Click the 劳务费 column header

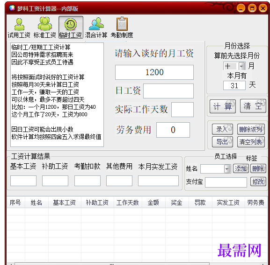coord(256,202)
